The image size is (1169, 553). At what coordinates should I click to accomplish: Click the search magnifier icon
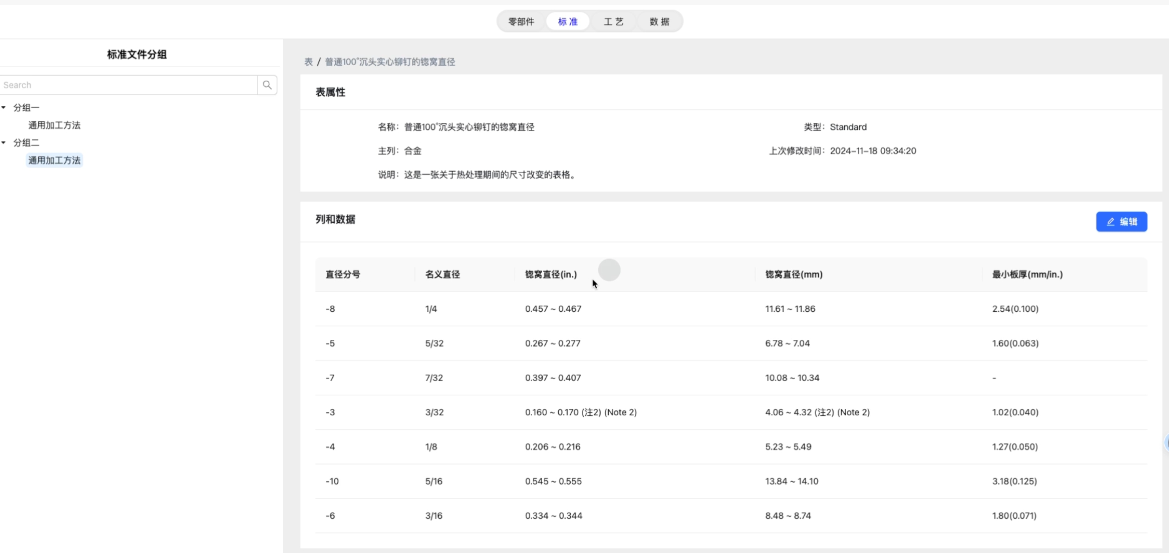click(267, 85)
